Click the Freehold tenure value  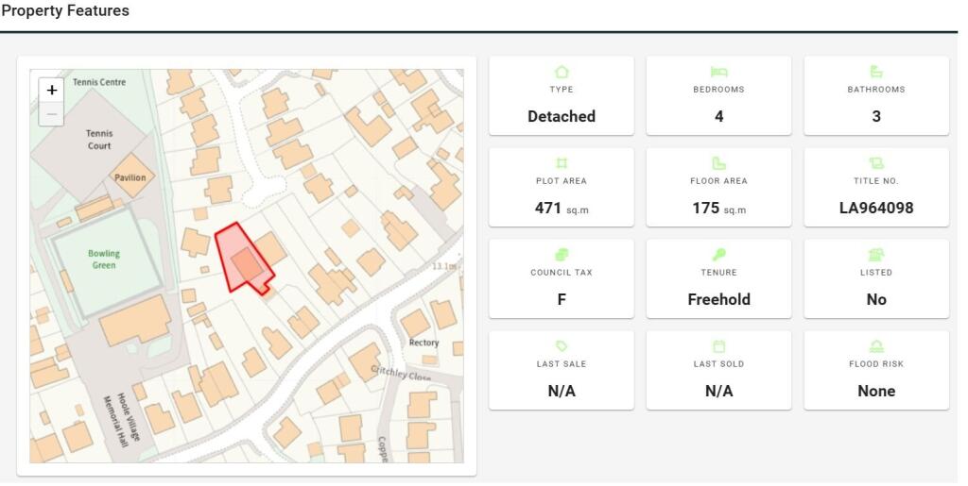click(x=718, y=299)
